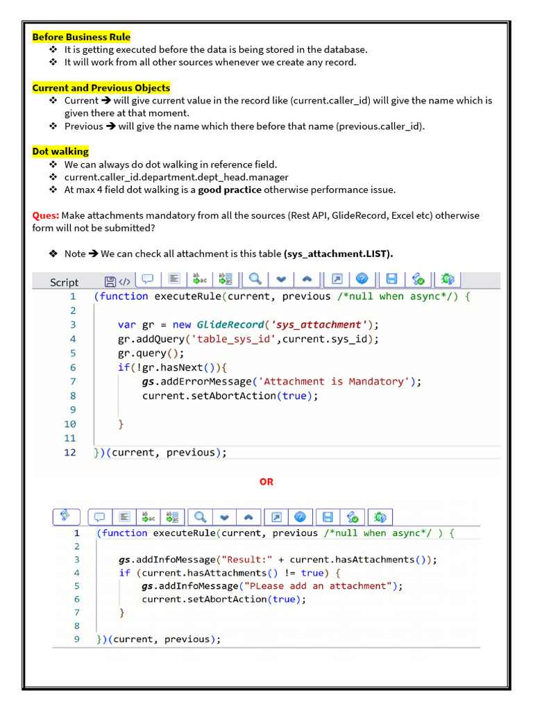Click "PLease add an attachment" message line

pos(272,586)
